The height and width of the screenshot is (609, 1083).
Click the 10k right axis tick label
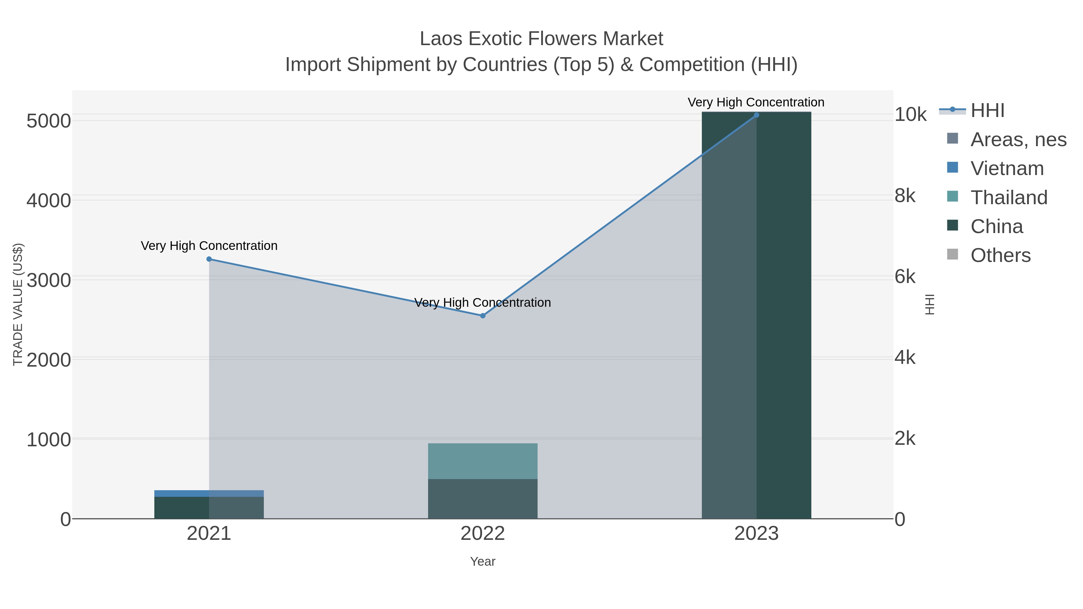[x=911, y=114]
